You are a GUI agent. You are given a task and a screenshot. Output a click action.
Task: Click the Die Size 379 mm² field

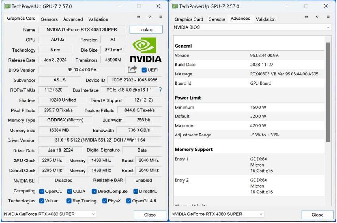click(113, 50)
